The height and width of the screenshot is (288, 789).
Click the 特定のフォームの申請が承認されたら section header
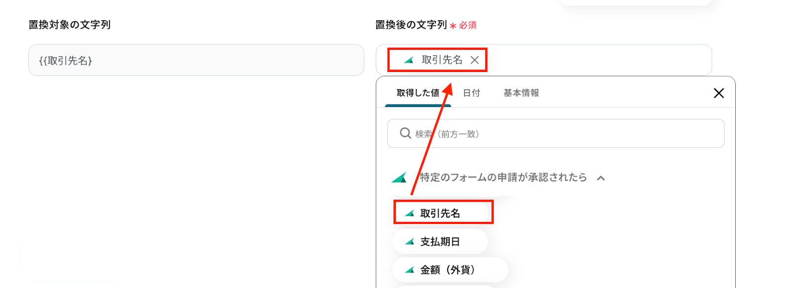[x=503, y=178]
